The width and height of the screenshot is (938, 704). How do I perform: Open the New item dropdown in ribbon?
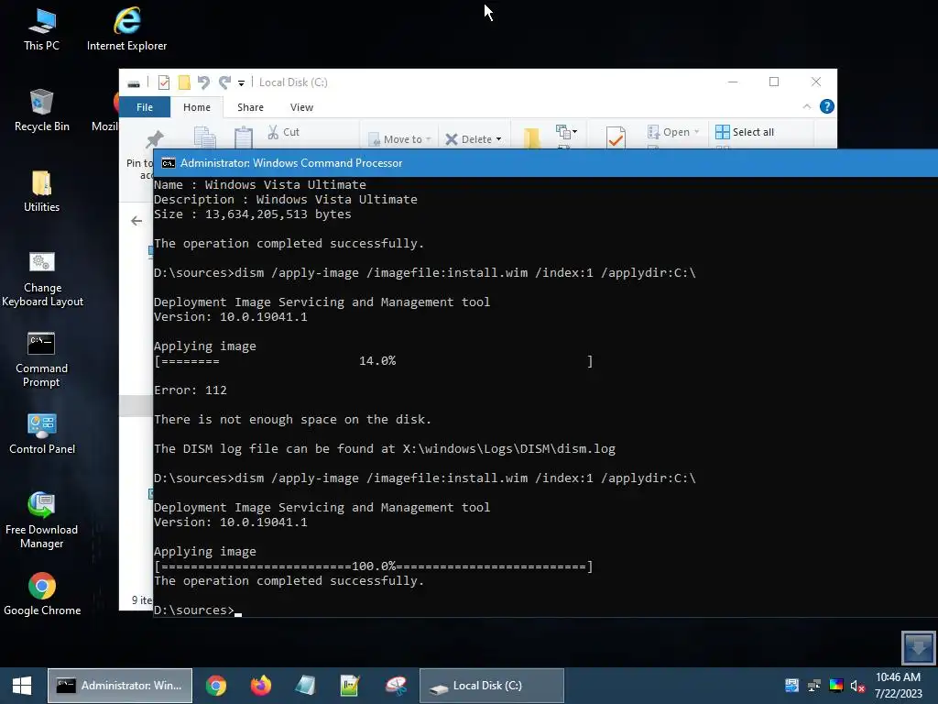click(566, 131)
